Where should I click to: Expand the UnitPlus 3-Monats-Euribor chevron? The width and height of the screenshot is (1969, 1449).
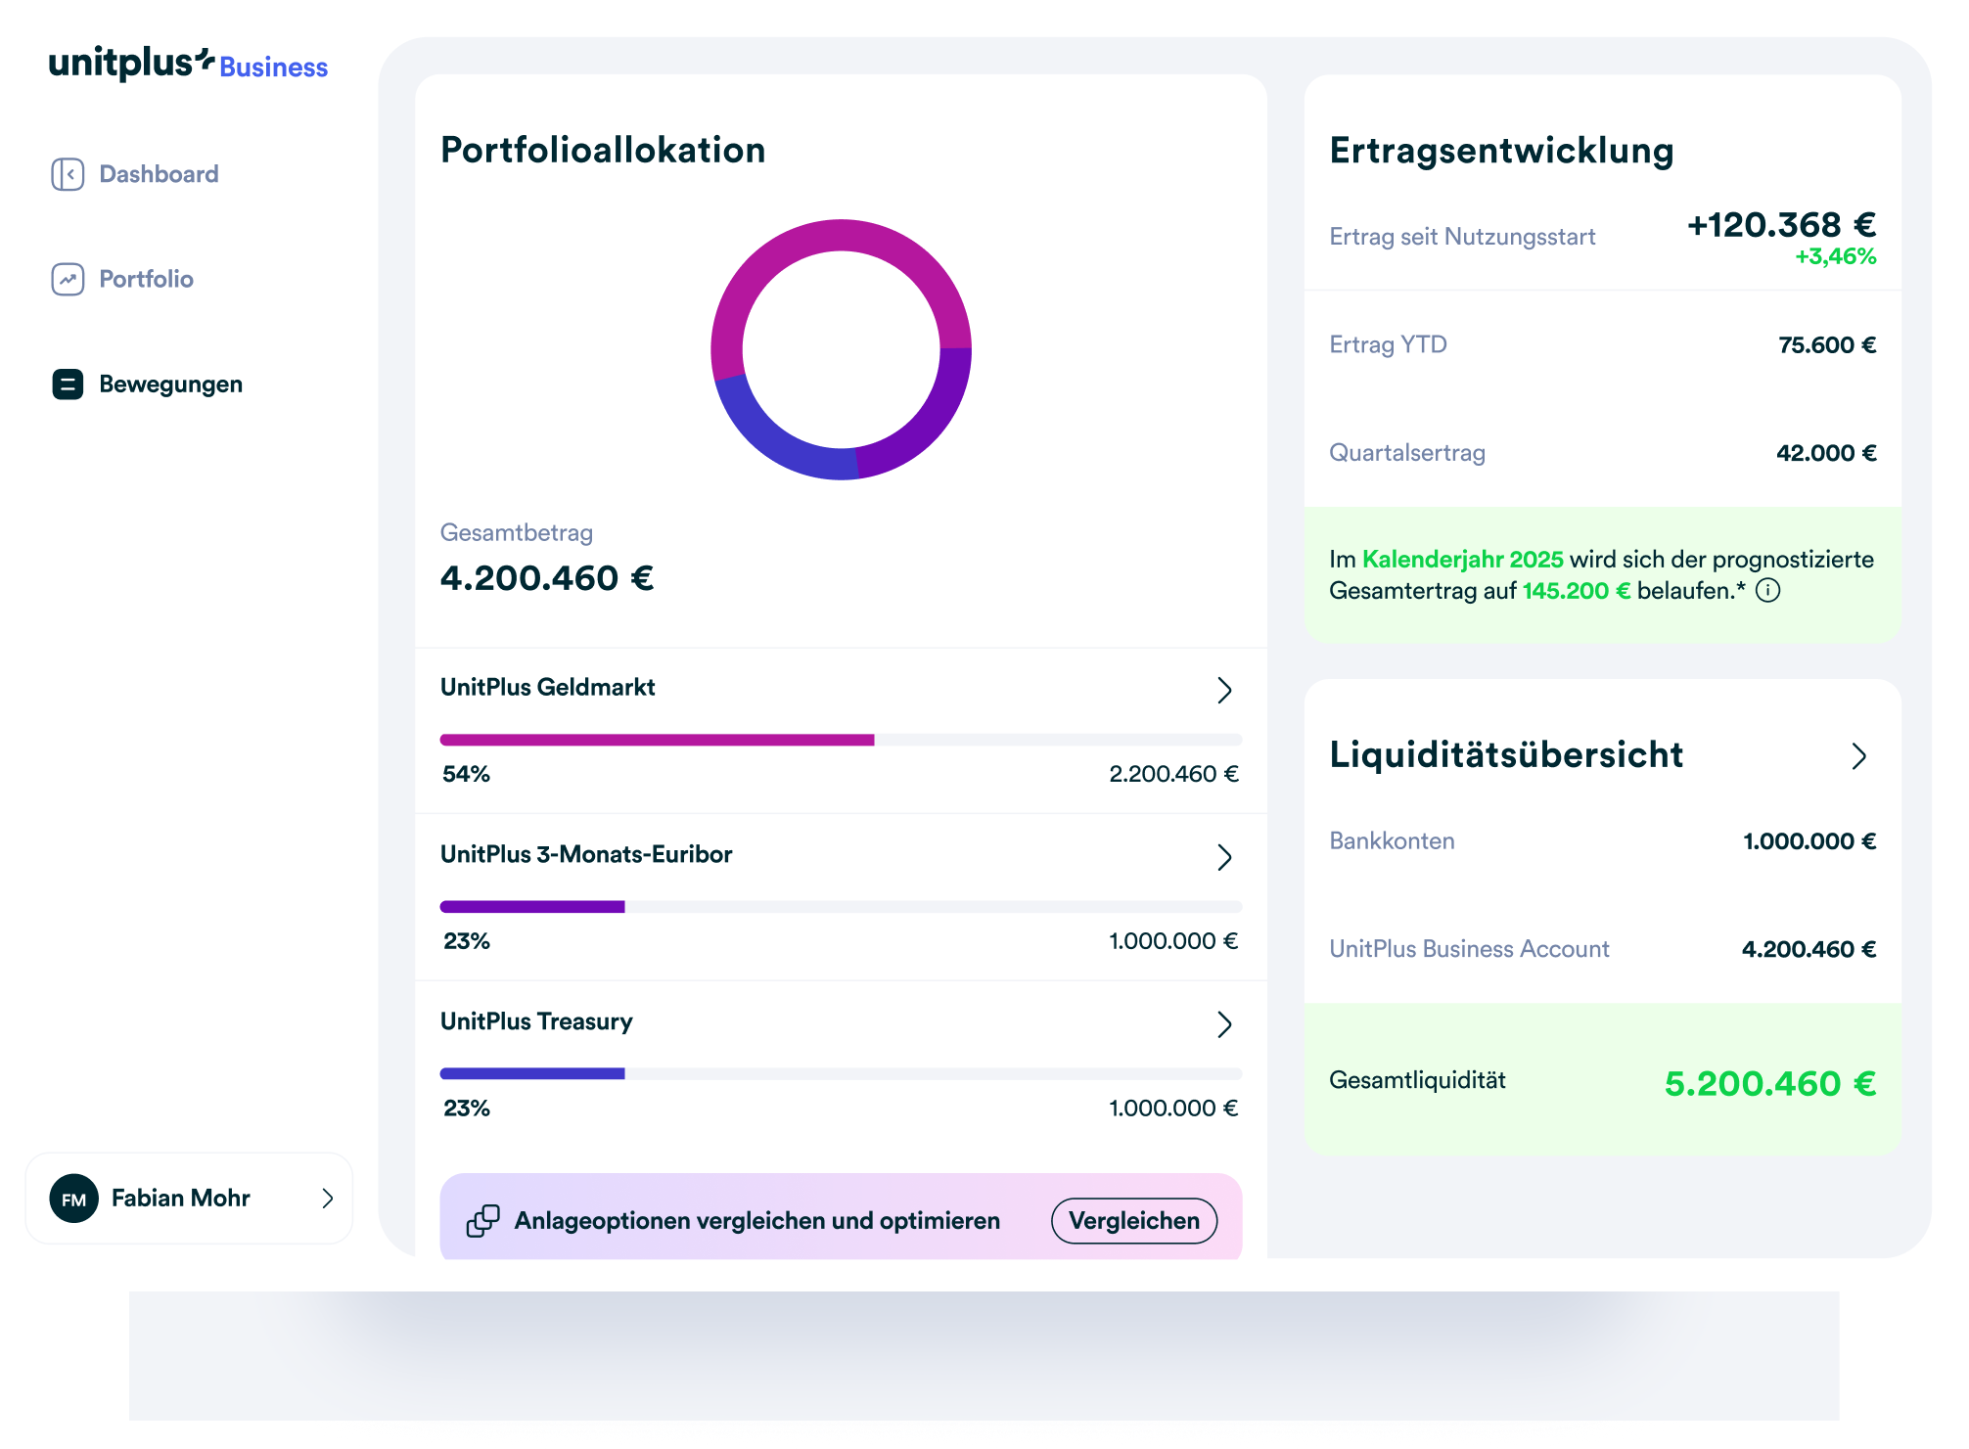pos(1224,858)
